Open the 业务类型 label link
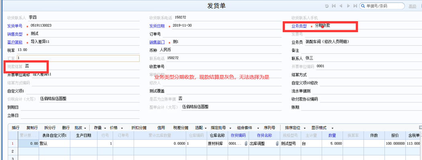The height and width of the screenshot is (160, 422). [299, 26]
